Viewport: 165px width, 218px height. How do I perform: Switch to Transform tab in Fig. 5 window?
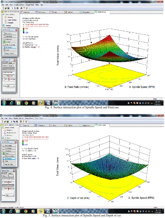click(26, 125)
